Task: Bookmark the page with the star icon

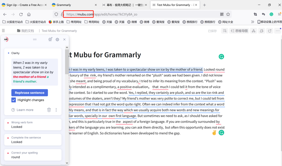Action: [x=228, y=14]
